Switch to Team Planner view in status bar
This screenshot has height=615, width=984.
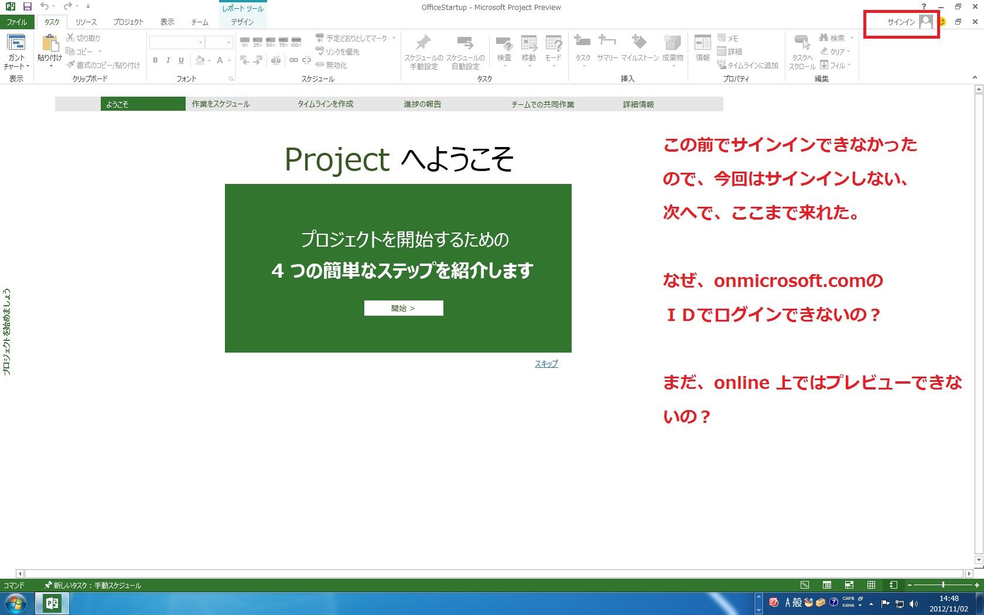pyautogui.click(x=849, y=585)
